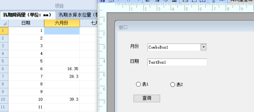
Task: Select the 表1 radio button
Action: coord(138,84)
